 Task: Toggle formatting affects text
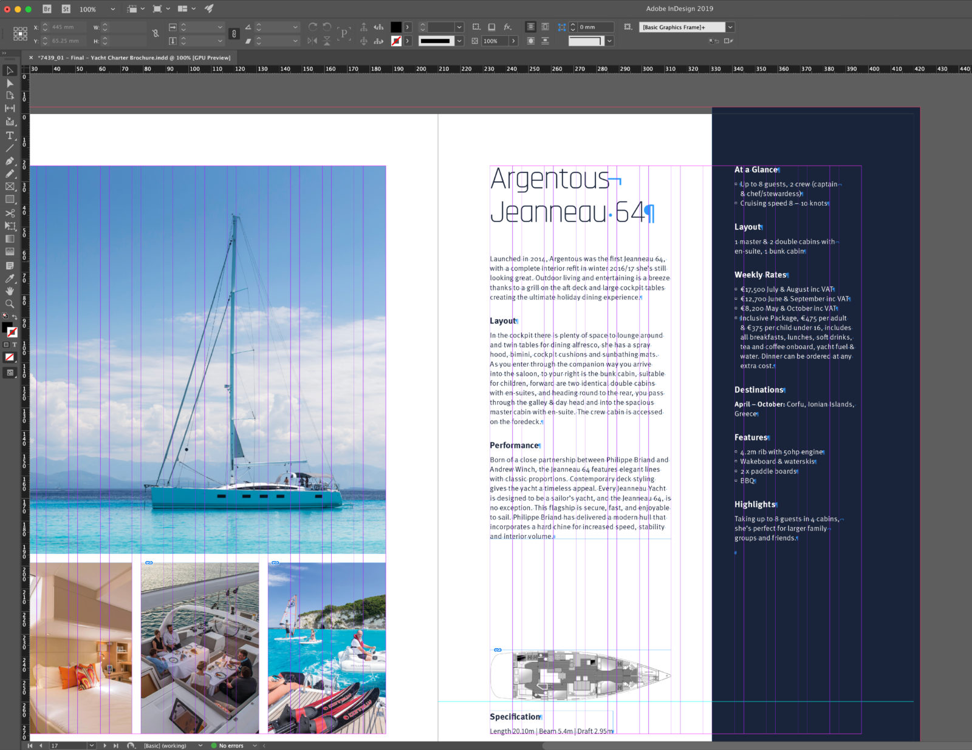point(15,344)
